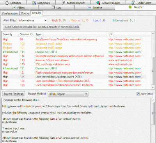Select the Timeline tab icon
156x143 pixels.
89,7
